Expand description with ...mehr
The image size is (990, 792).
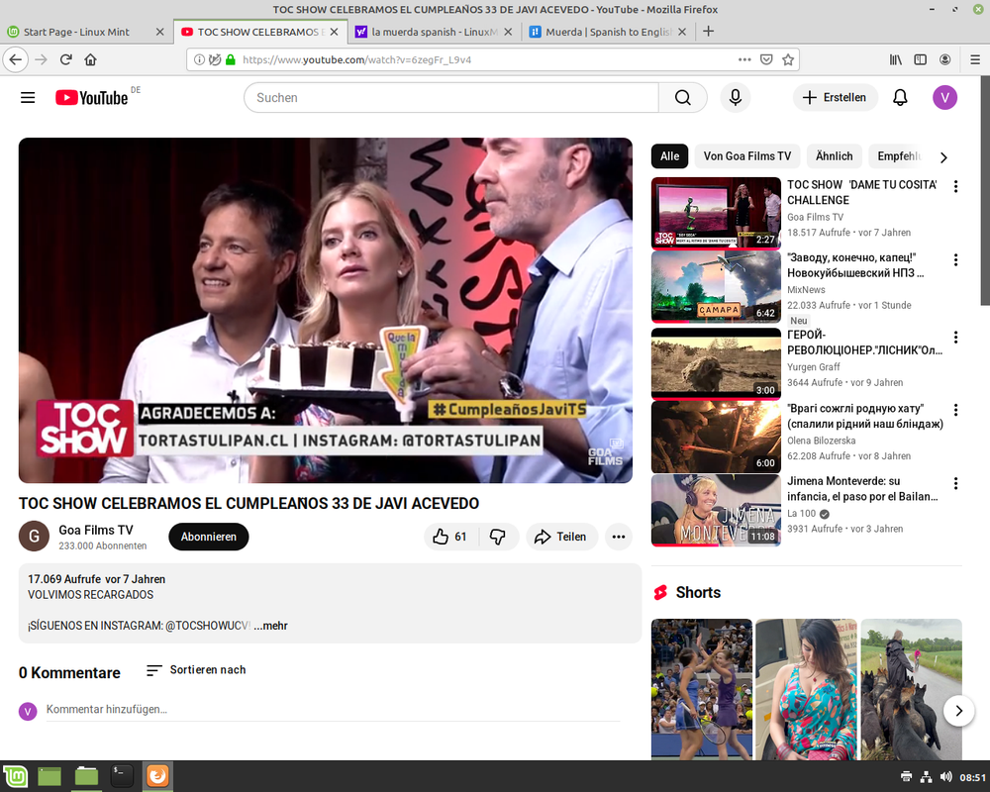271,626
